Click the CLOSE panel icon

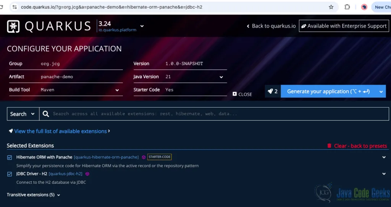[235, 94]
